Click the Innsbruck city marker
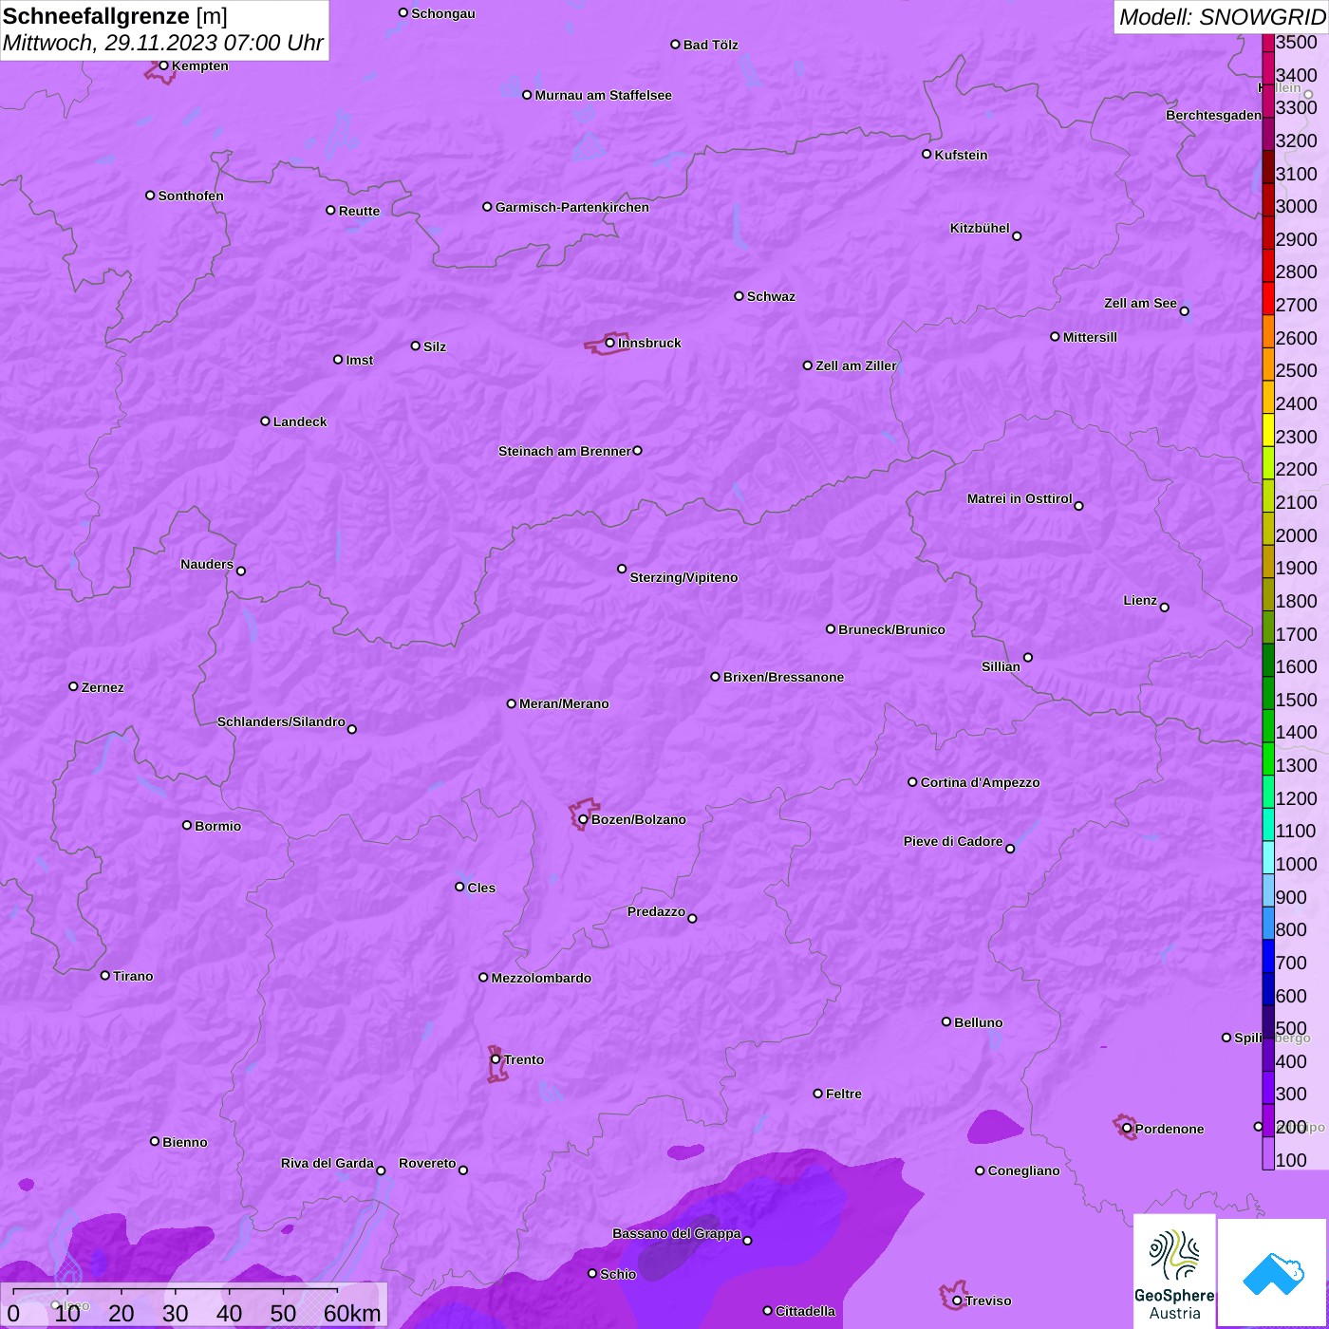This screenshot has width=1329, height=1329. pos(609,343)
